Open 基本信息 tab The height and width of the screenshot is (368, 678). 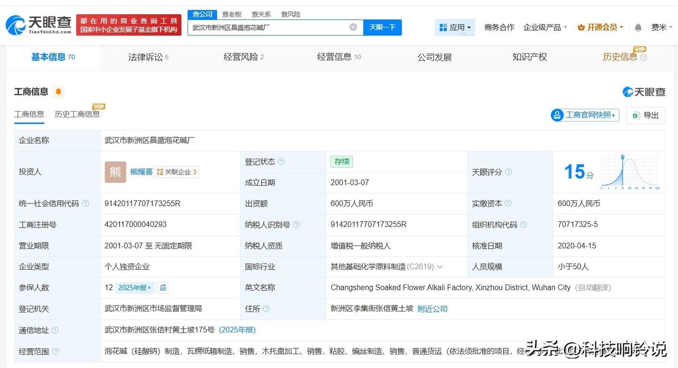(x=53, y=57)
